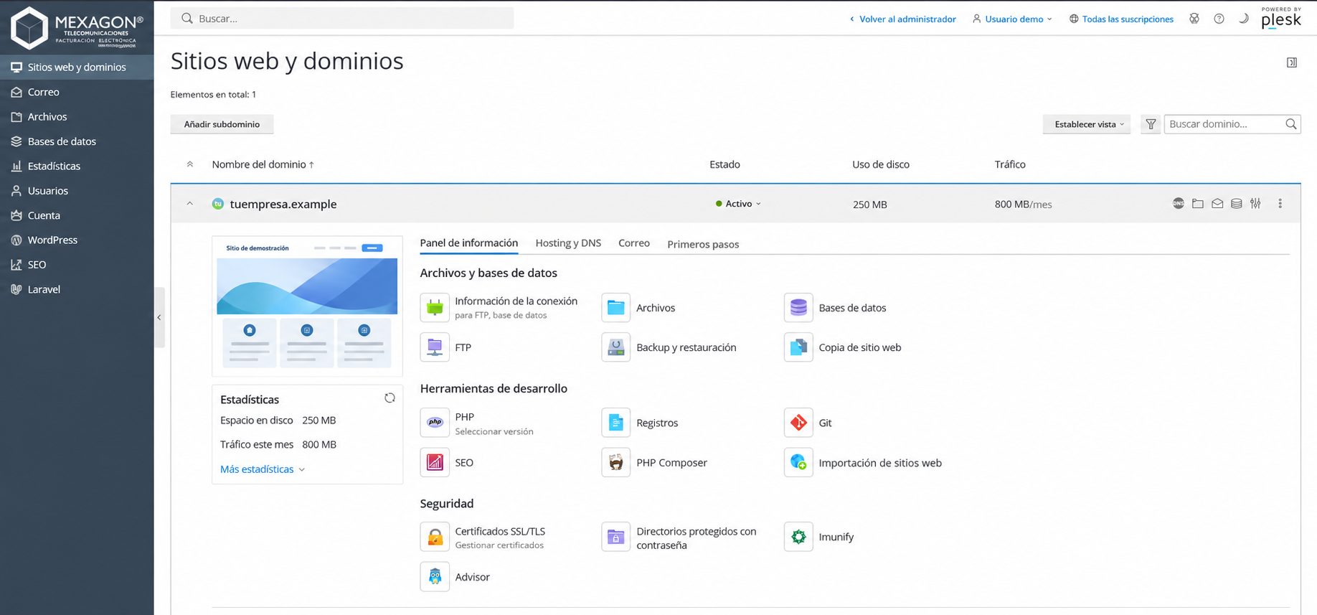Open Git under development tools
Image resolution: width=1317 pixels, height=615 pixels.
(x=808, y=423)
